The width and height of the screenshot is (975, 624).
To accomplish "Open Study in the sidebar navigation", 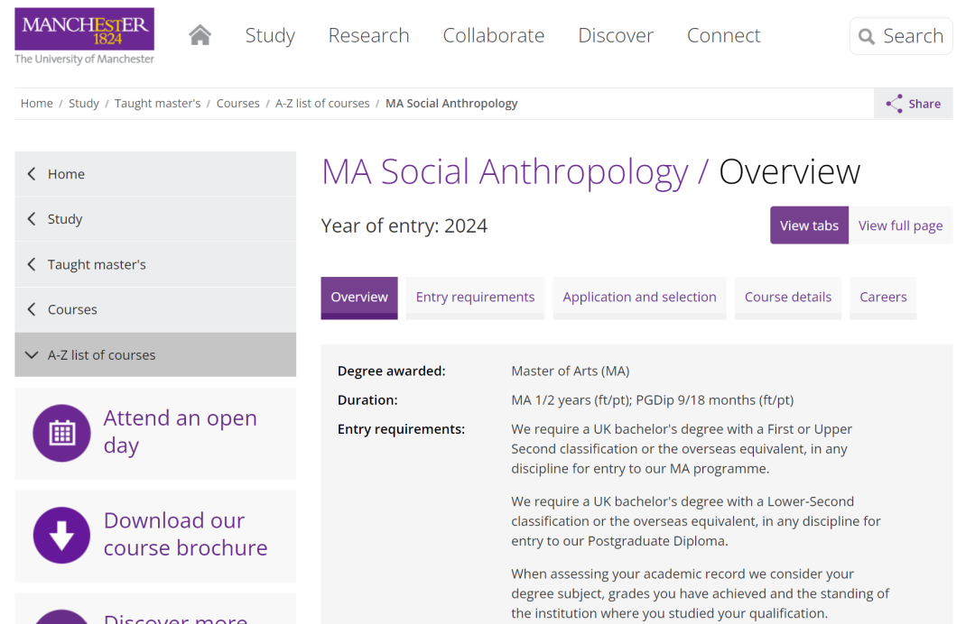I will [155, 218].
